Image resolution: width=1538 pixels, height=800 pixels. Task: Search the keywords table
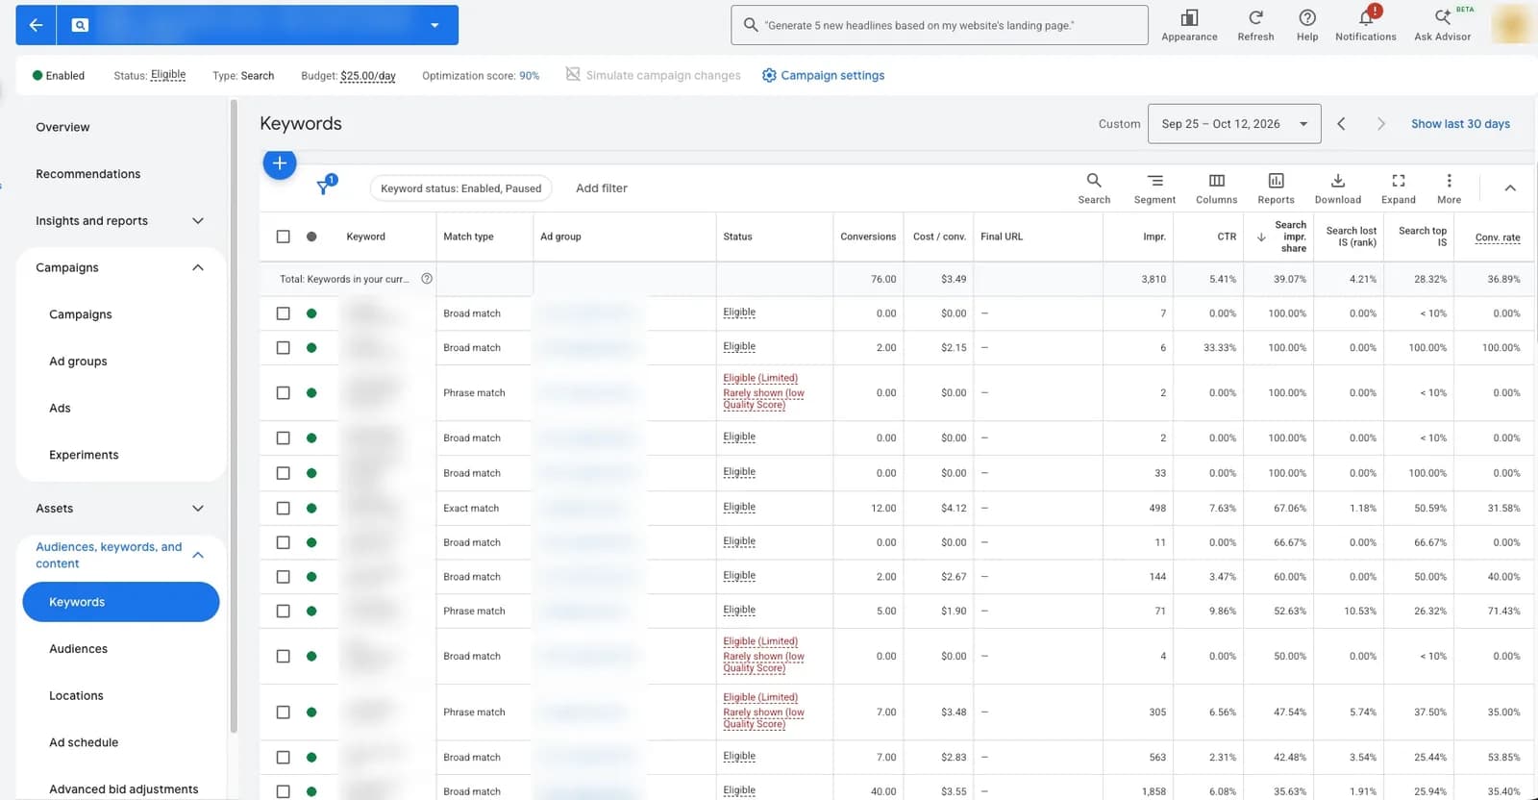pyautogui.click(x=1094, y=187)
